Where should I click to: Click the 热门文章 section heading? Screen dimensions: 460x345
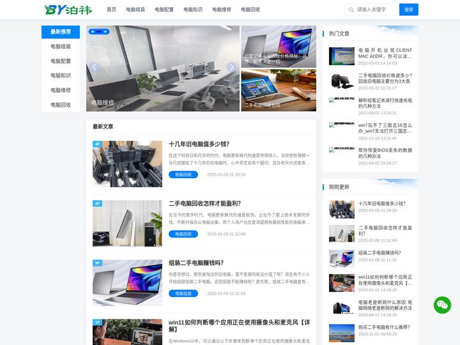339,34
